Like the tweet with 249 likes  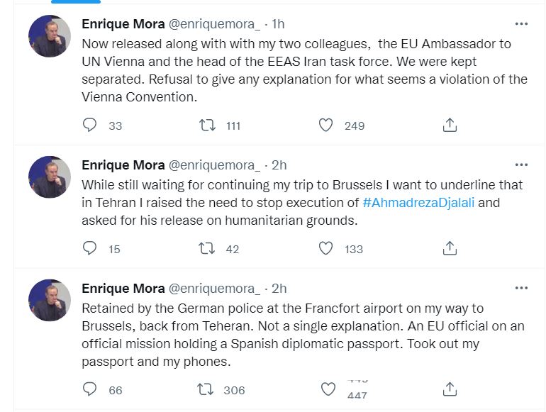point(325,126)
